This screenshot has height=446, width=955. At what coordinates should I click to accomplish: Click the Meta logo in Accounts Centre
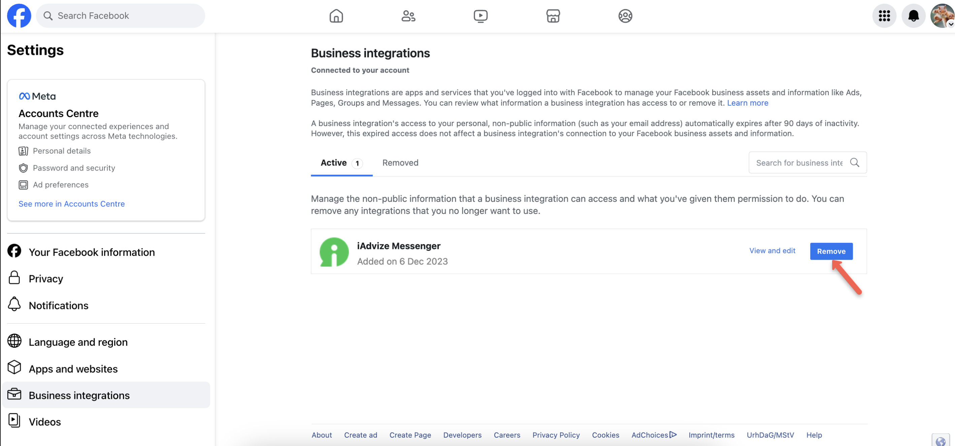click(x=37, y=96)
